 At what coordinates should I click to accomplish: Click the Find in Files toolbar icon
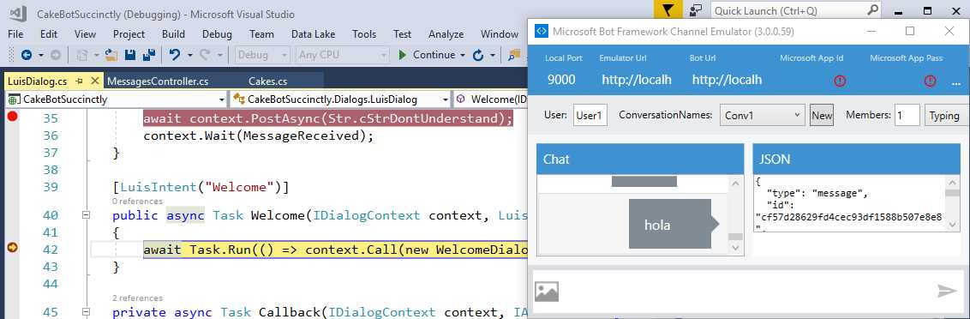pyautogui.click(x=514, y=55)
